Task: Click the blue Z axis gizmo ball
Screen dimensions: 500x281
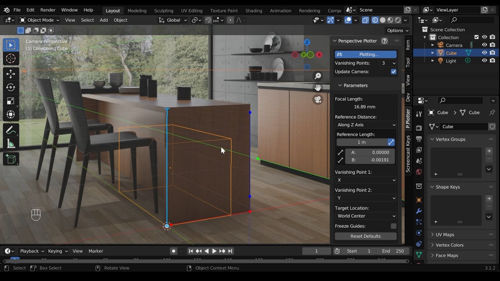Action: 307,42
